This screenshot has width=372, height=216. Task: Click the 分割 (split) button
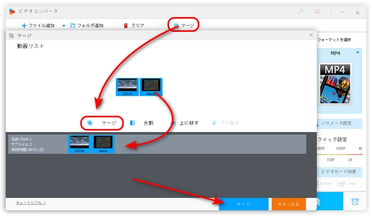[x=142, y=123]
